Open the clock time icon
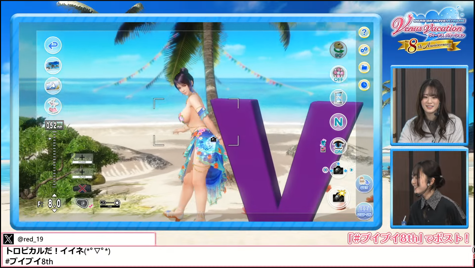Viewport: 475px width, 268px height. tap(364, 85)
